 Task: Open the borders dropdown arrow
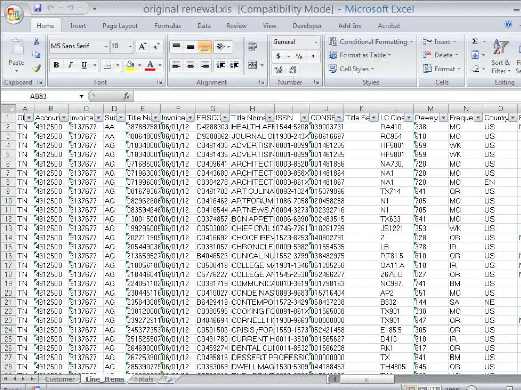click(x=118, y=66)
